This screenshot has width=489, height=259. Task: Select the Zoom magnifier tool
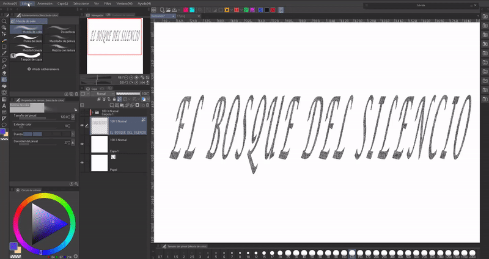pos(4,21)
